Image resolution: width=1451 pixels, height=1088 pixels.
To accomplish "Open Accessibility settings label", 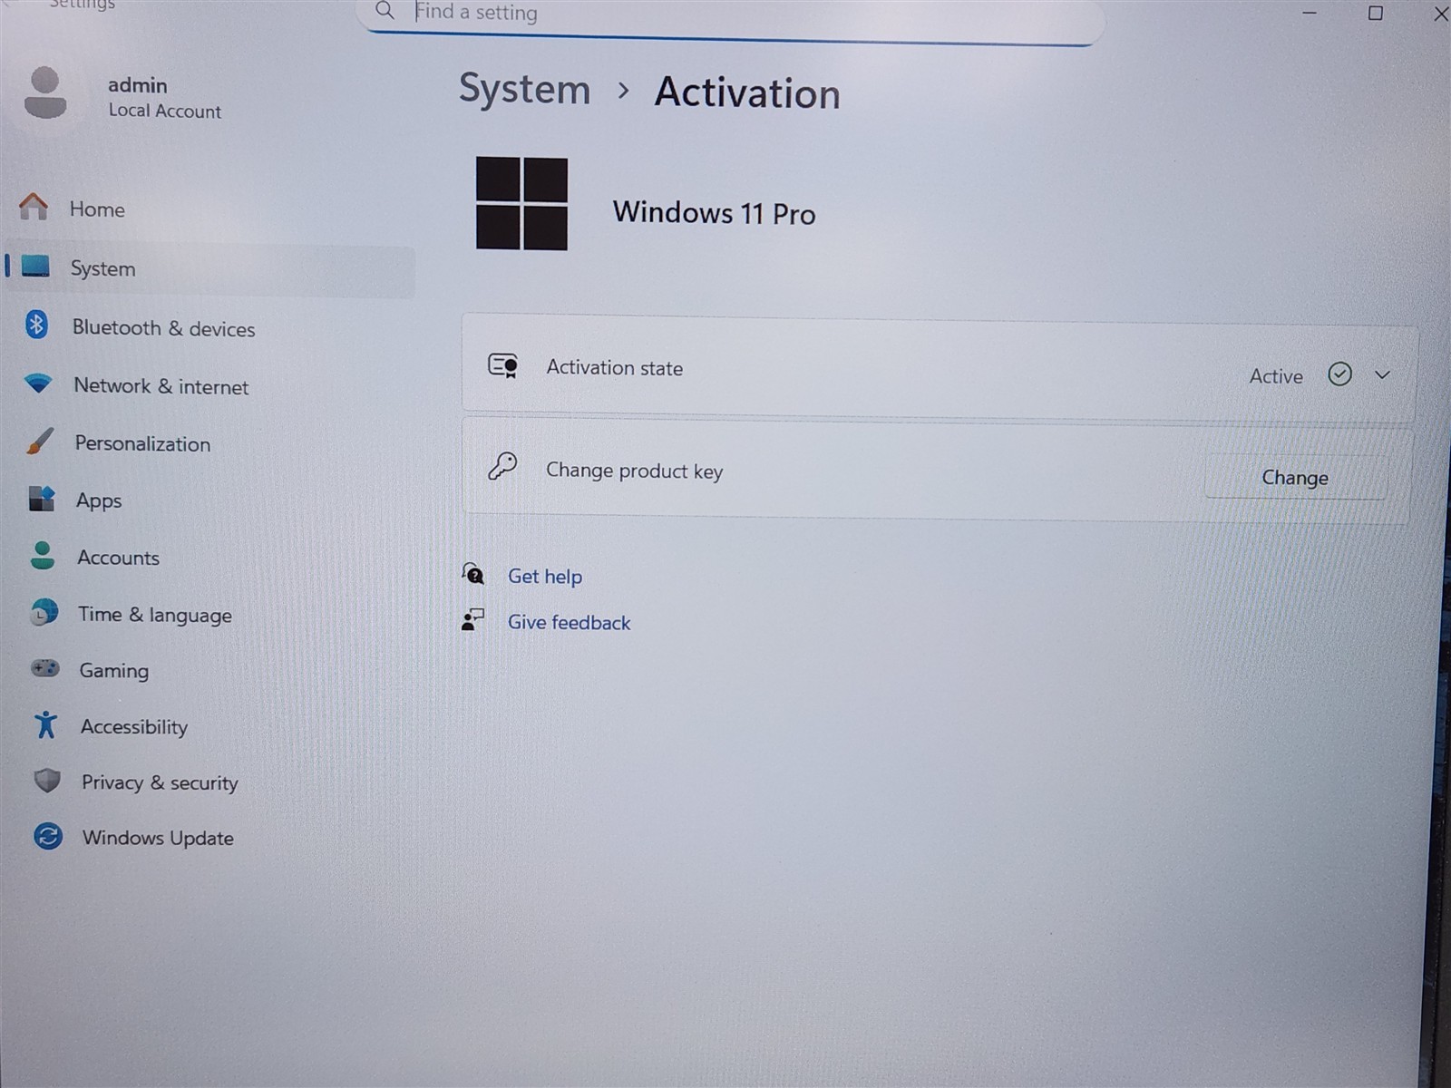I will (x=134, y=727).
